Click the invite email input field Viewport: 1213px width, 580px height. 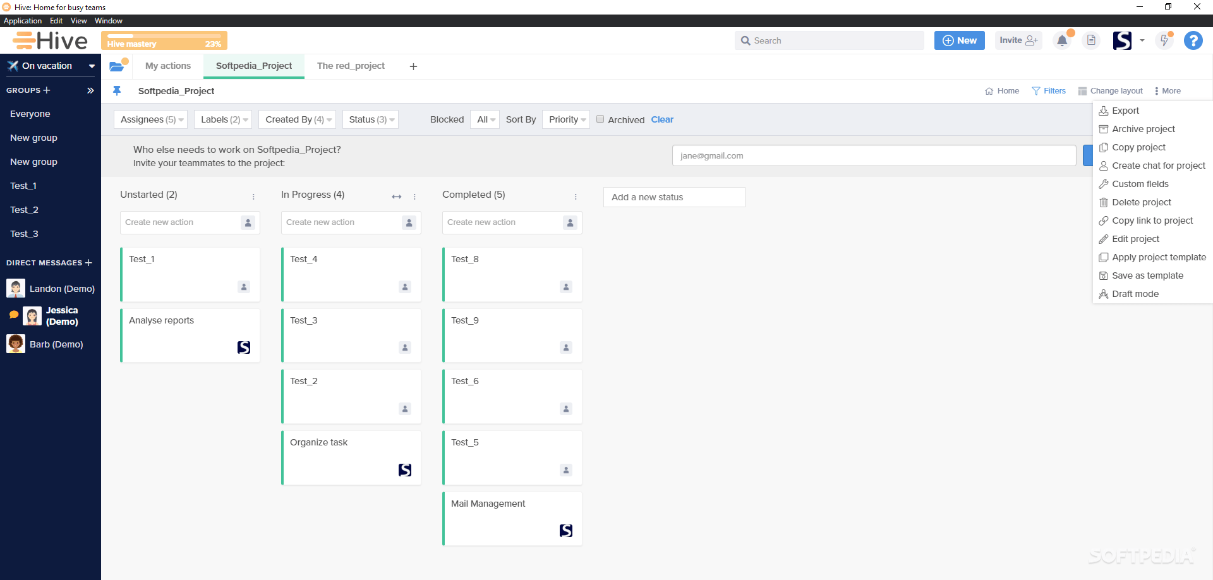coord(874,155)
